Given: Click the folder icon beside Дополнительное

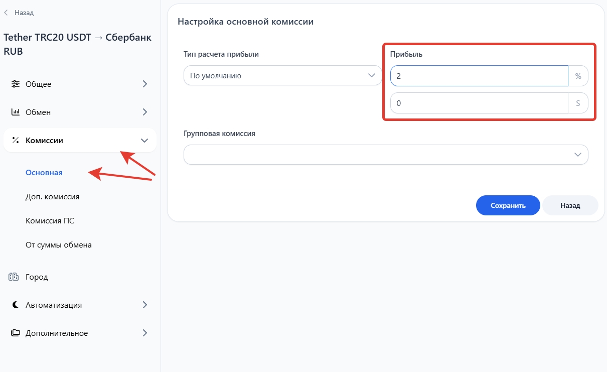Looking at the screenshot, I should click(16, 333).
